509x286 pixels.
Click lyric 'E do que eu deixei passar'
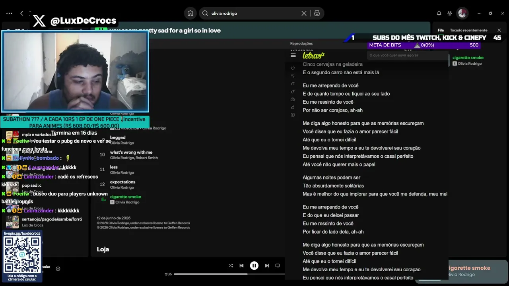331,215
